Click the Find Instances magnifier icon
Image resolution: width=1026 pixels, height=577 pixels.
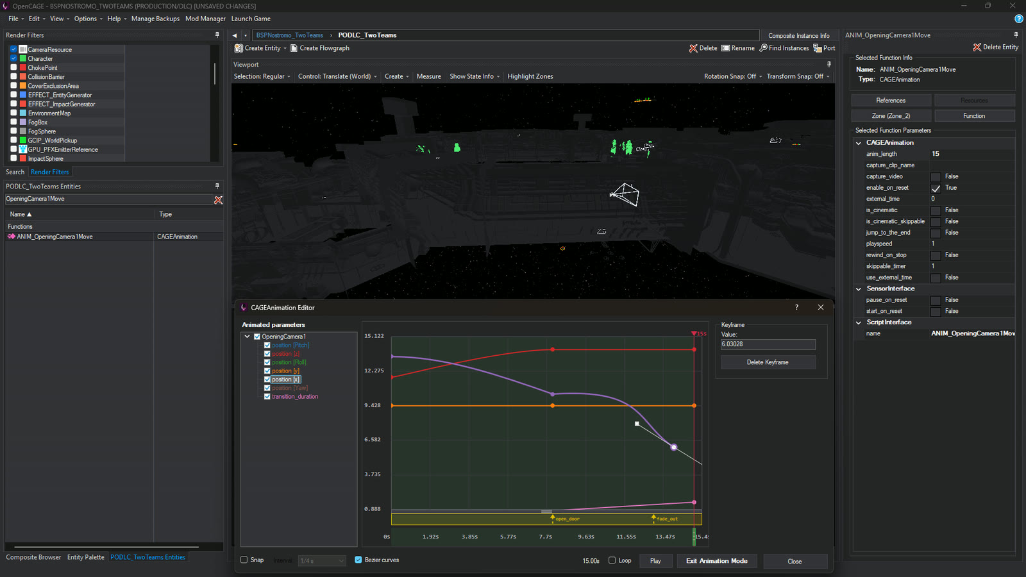764,48
